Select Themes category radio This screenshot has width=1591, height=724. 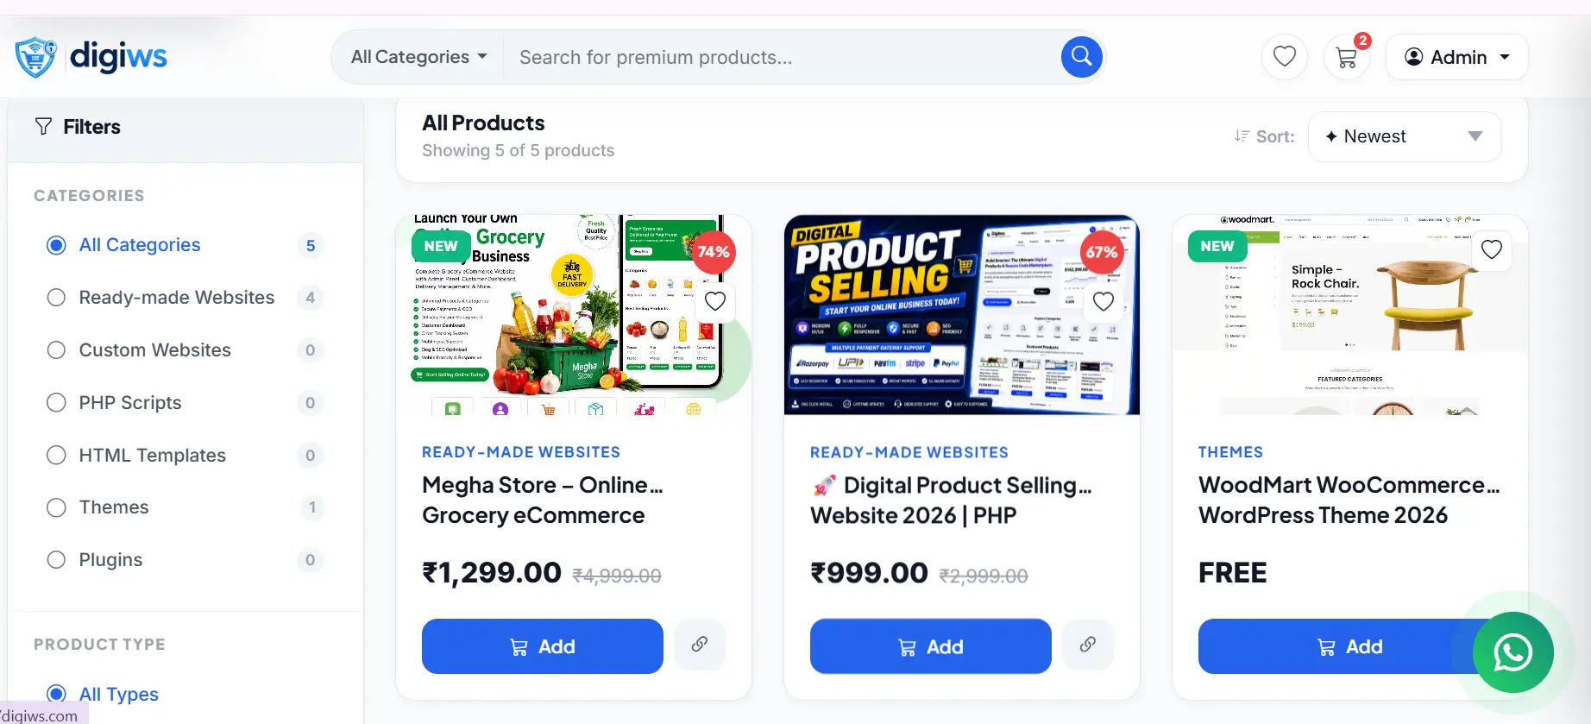pyautogui.click(x=56, y=507)
